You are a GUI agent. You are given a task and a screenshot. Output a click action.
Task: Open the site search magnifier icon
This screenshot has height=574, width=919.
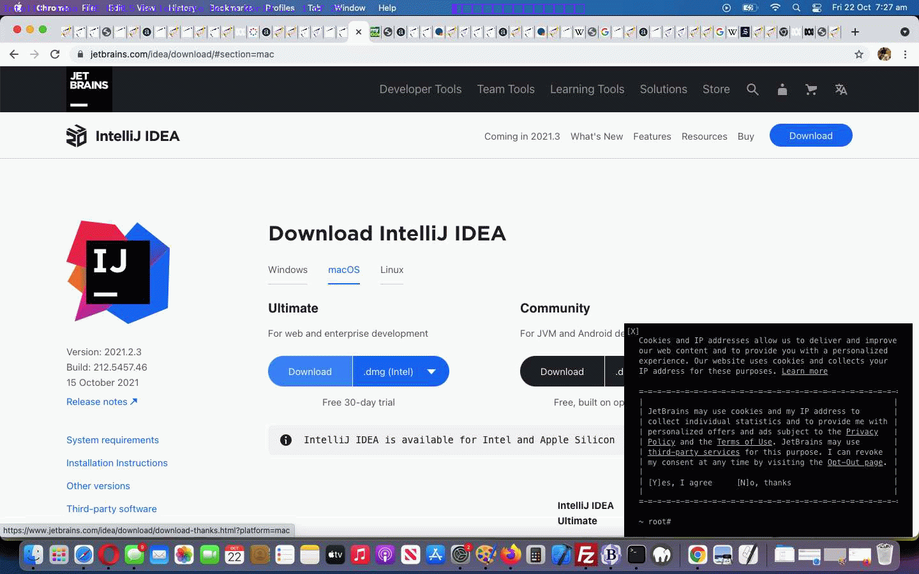click(x=752, y=90)
